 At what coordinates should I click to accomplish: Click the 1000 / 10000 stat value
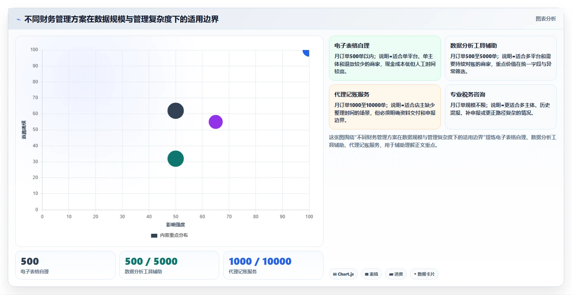(x=260, y=261)
